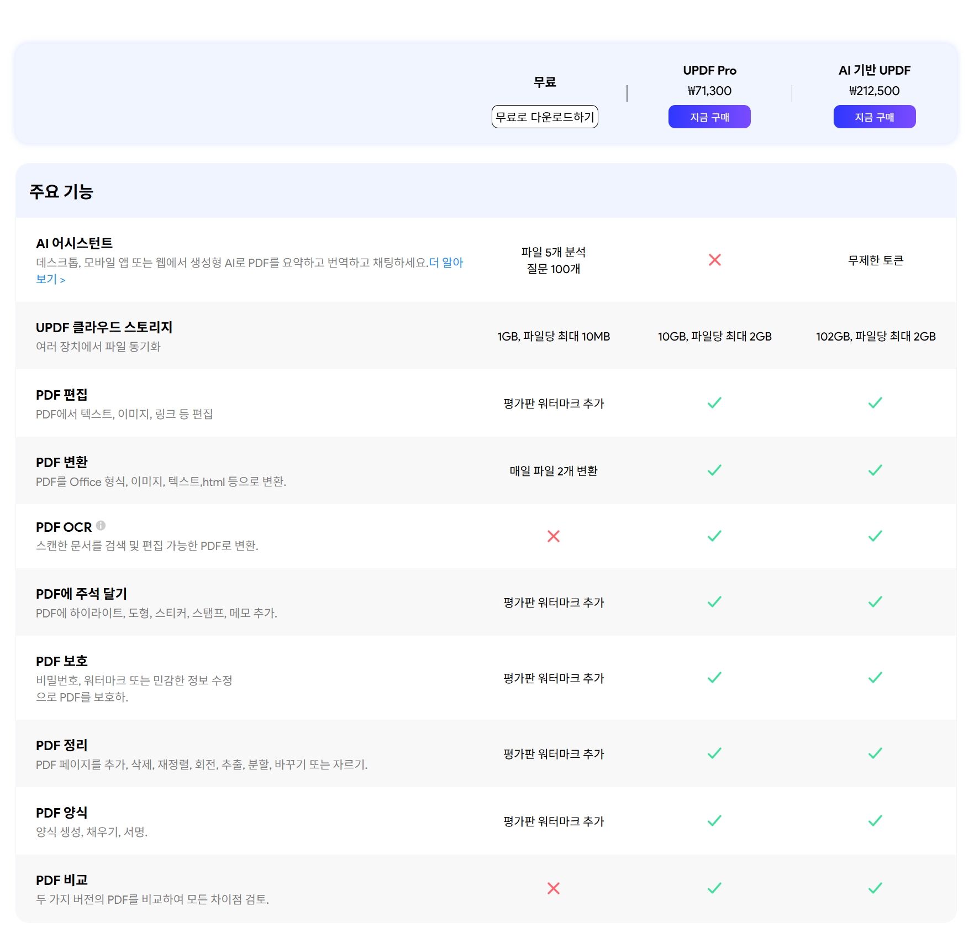
Task: Click the PDF 정리 feature title
Action: (62, 745)
